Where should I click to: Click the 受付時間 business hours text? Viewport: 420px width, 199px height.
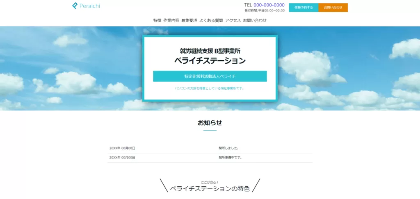click(264, 11)
